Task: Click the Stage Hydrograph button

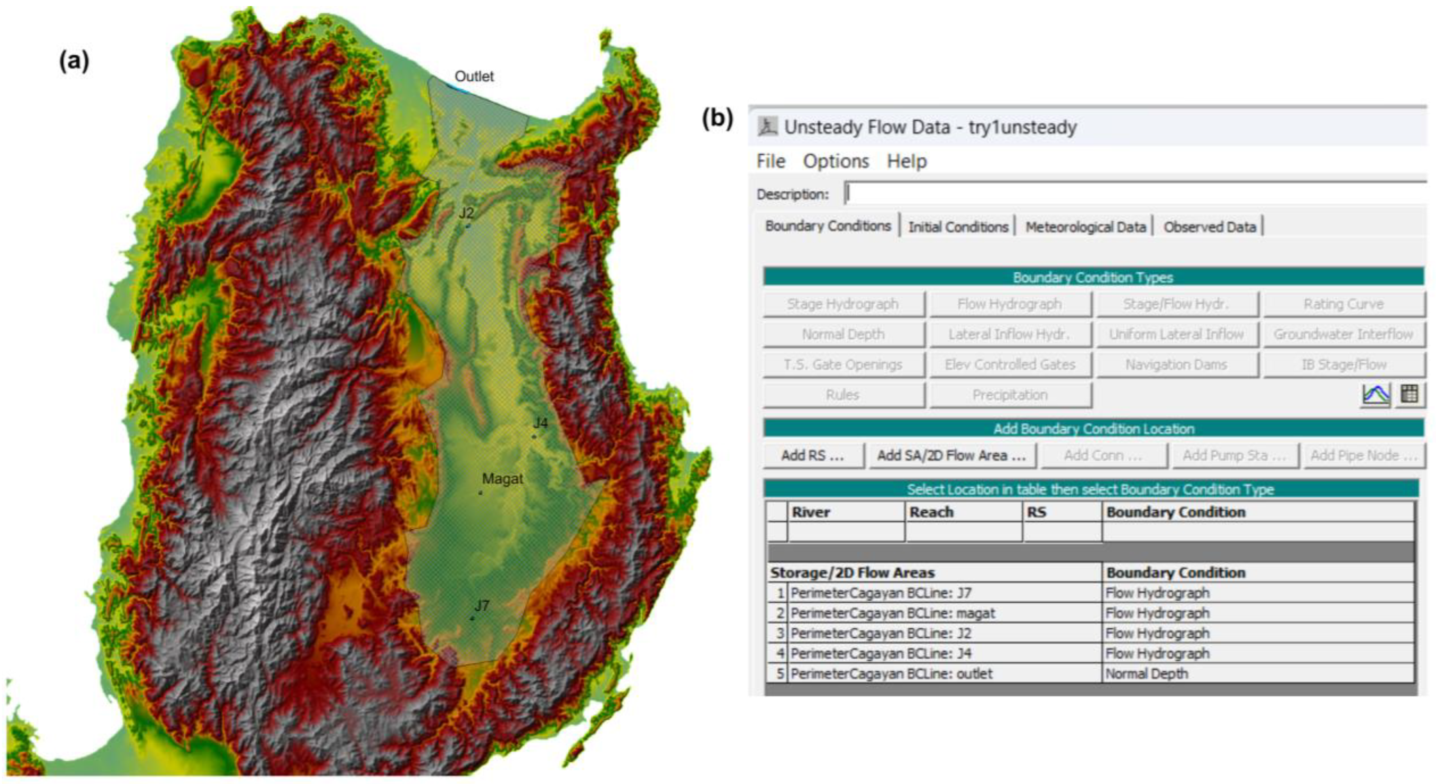Action: pyautogui.click(x=843, y=304)
